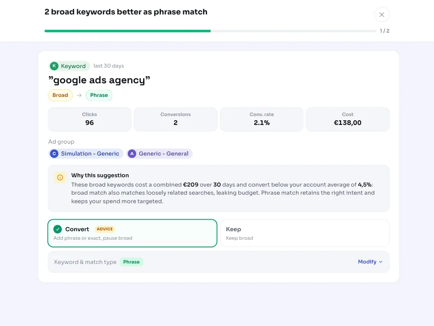434x326 pixels.
Task: Click the Clicks 96 stat card
Action: [x=89, y=119]
